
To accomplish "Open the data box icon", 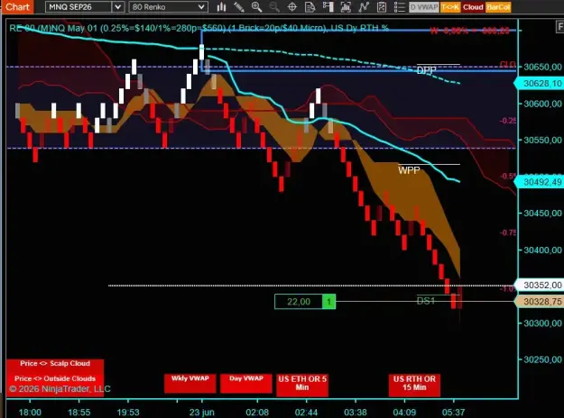I will pyautogui.click(x=310, y=7).
